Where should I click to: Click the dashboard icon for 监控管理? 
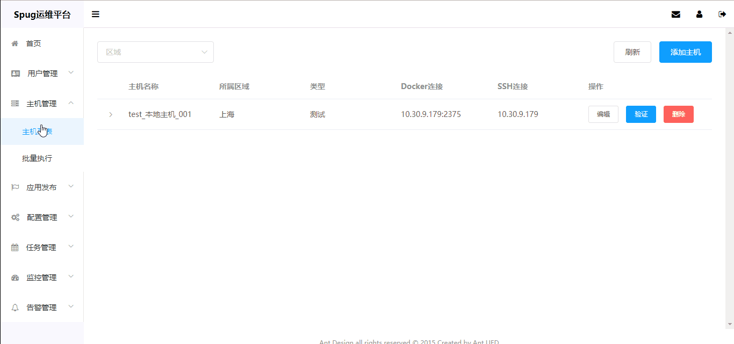pyautogui.click(x=15, y=277)
